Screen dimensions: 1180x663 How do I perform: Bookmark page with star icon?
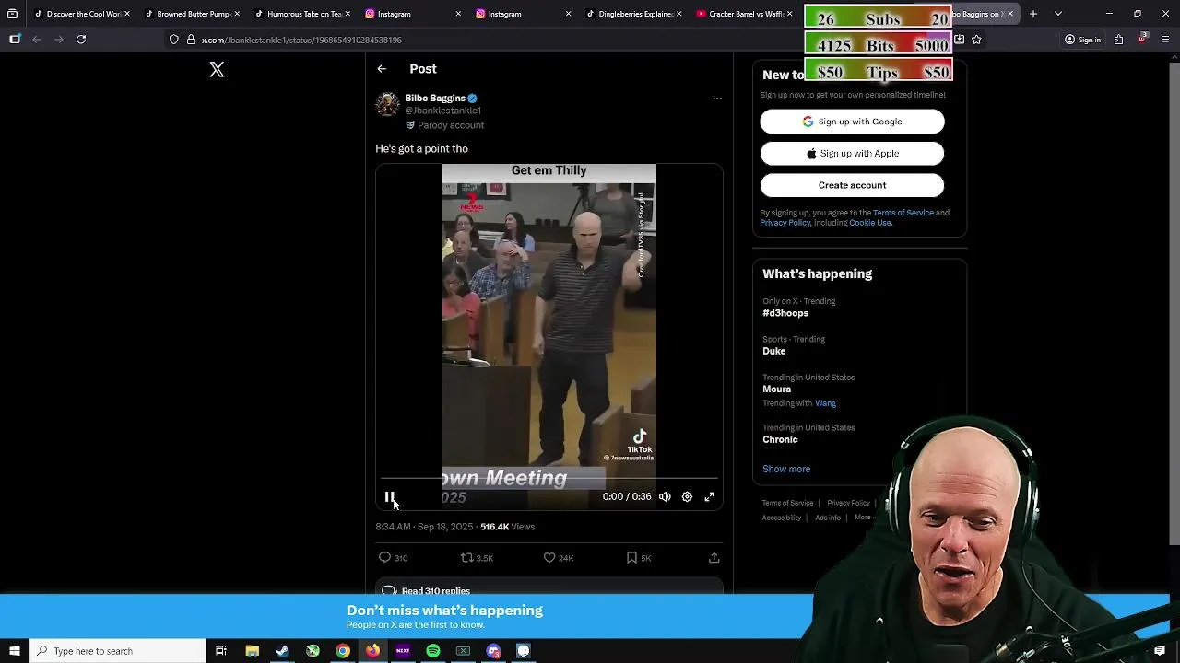[x=976, y=40]
